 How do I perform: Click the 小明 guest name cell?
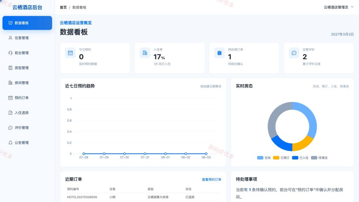(x=113, y=197)
